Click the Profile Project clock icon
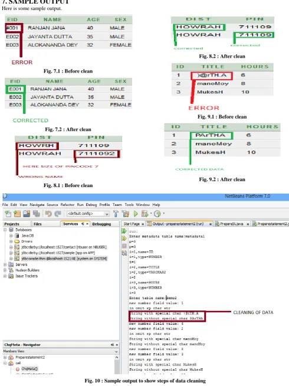Viewport: 289px width, 386px height. point(157,214)
